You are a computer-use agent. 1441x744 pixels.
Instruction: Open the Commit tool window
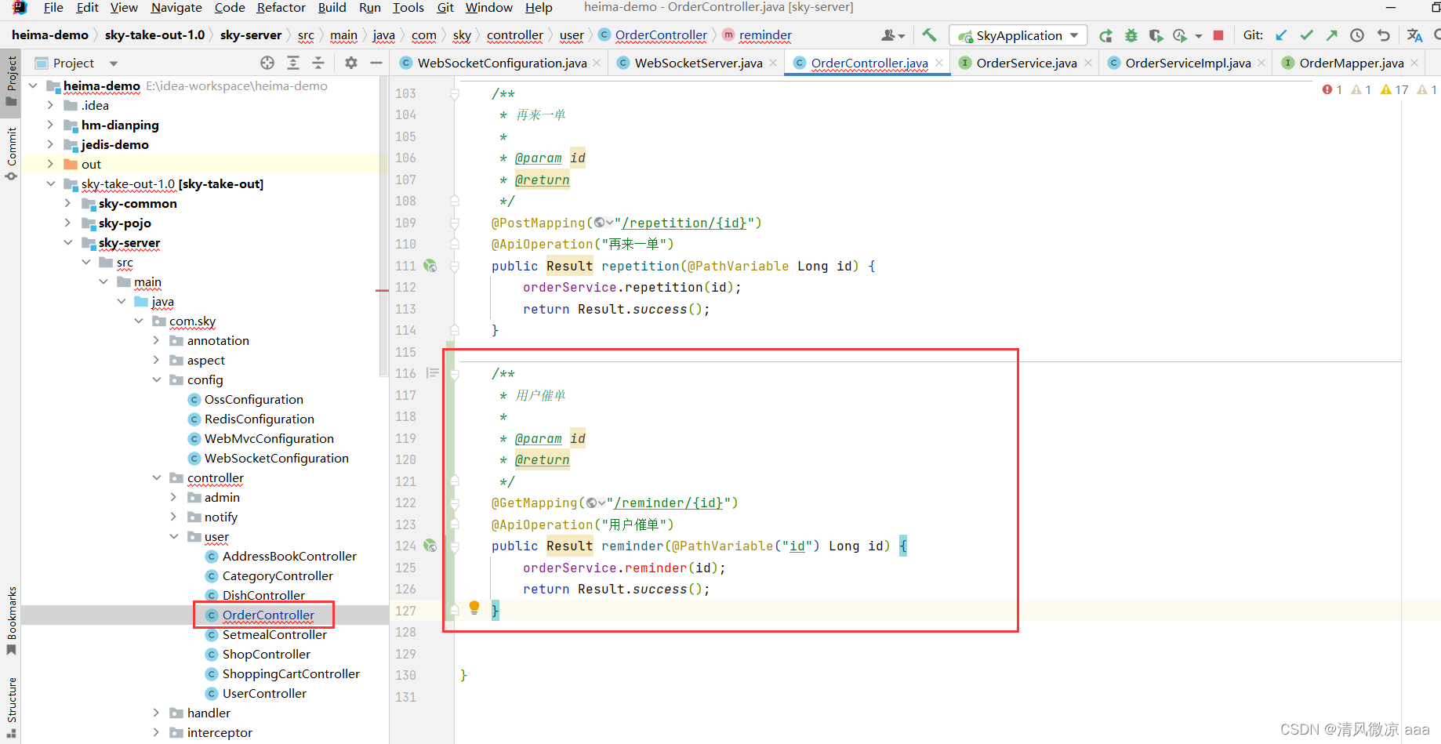point(11,154)
